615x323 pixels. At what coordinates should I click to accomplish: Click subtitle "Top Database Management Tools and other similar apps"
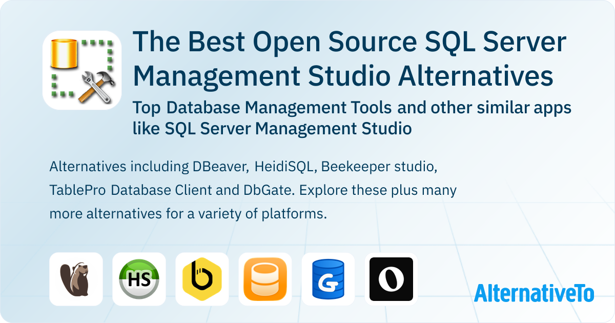pyautogui.click(x=352, y=108)
